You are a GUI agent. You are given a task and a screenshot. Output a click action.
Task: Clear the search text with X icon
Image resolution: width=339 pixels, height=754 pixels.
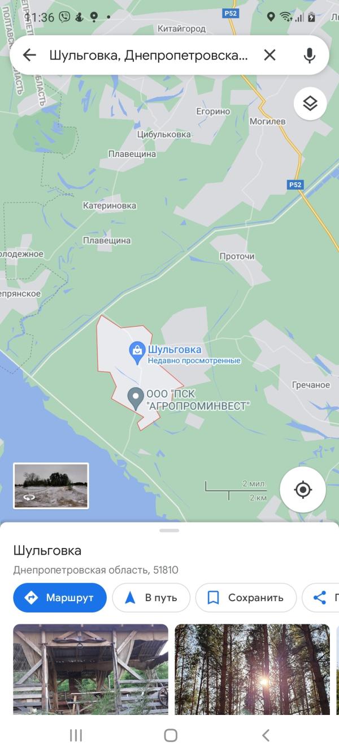(x=270, y=55)
